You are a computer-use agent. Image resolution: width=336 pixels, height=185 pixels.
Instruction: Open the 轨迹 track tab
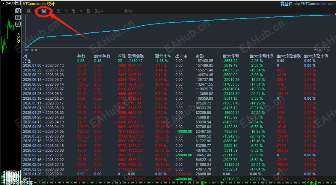[x=128, y=11]
